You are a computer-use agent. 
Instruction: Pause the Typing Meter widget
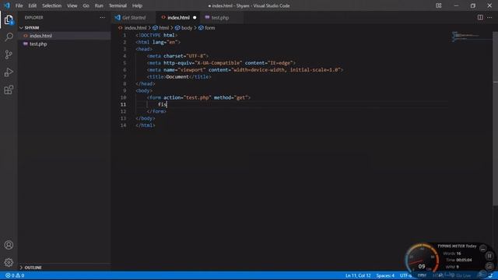pyautogui.click(x=489, y=256)
